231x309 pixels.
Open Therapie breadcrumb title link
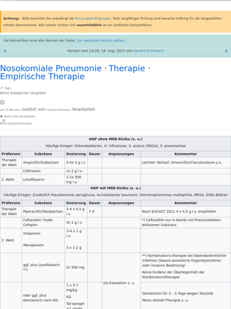(127, 68)
